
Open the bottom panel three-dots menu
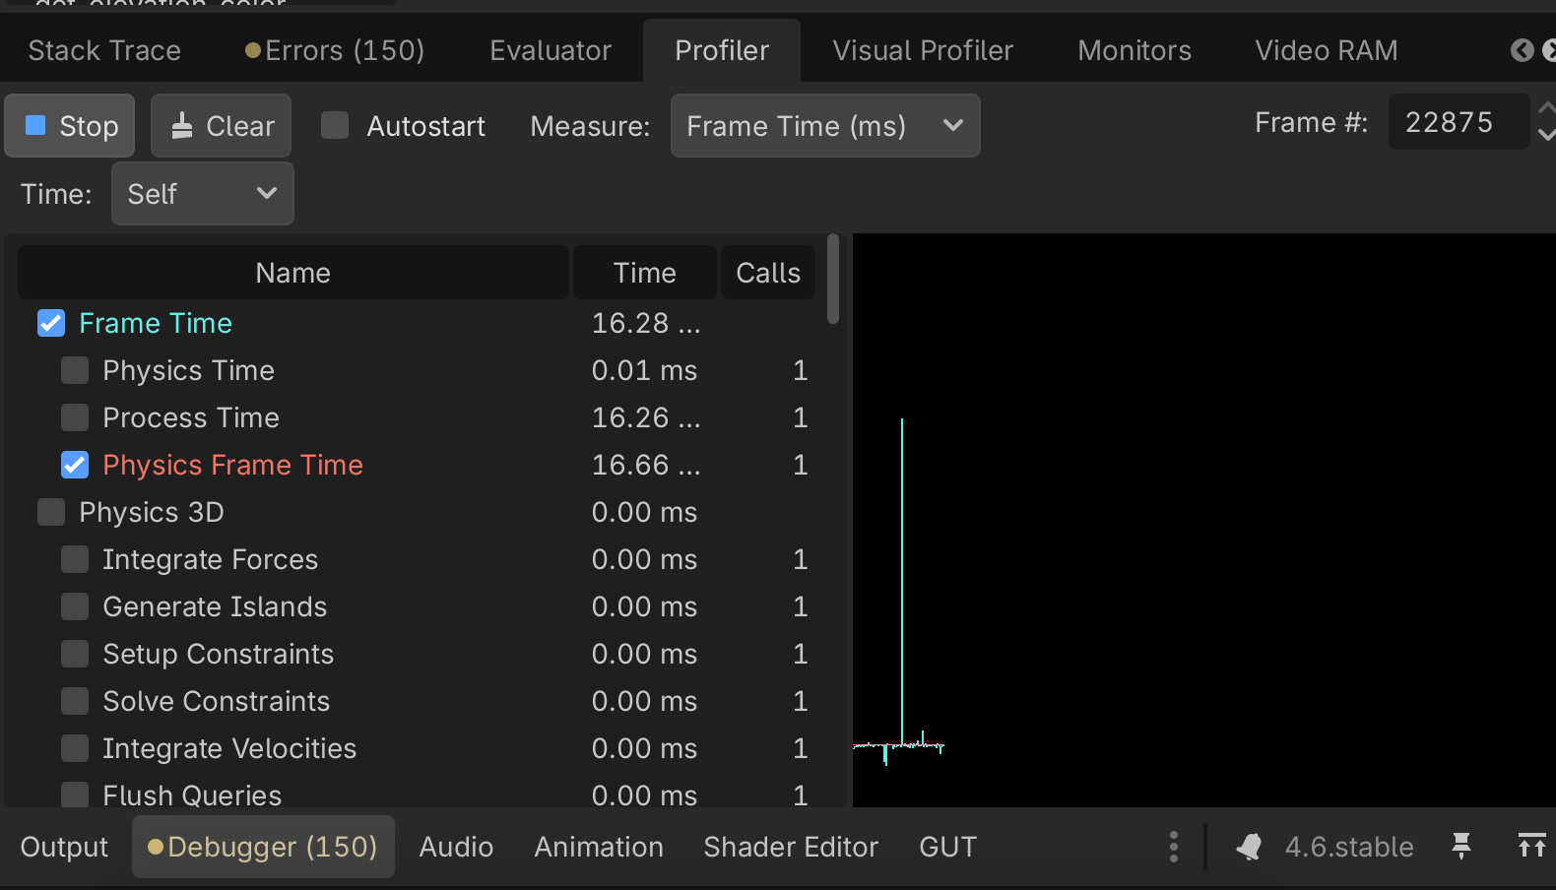(1173, 847)
